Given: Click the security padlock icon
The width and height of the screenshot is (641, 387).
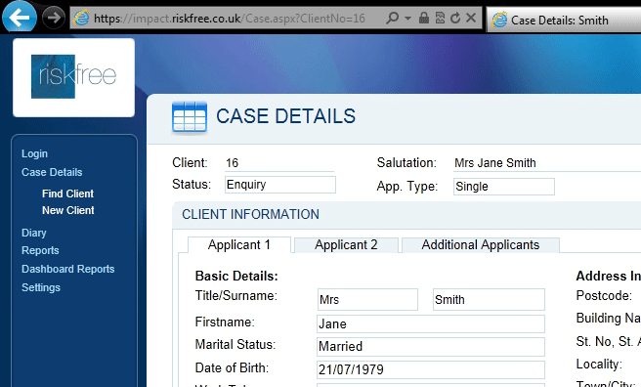Looking at the screenshot, I should pyautogui.click(x=424, y=18).
